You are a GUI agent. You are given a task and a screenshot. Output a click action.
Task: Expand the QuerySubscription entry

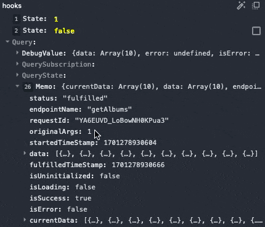17,64
